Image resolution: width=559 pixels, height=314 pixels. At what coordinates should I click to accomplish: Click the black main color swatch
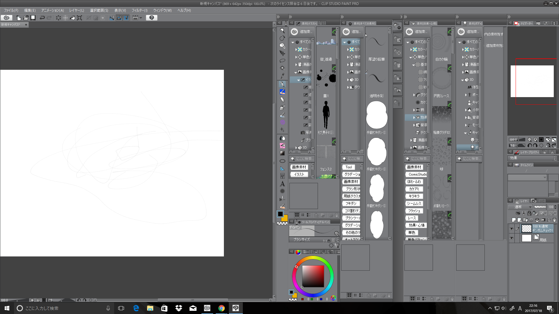pos(280,214)
